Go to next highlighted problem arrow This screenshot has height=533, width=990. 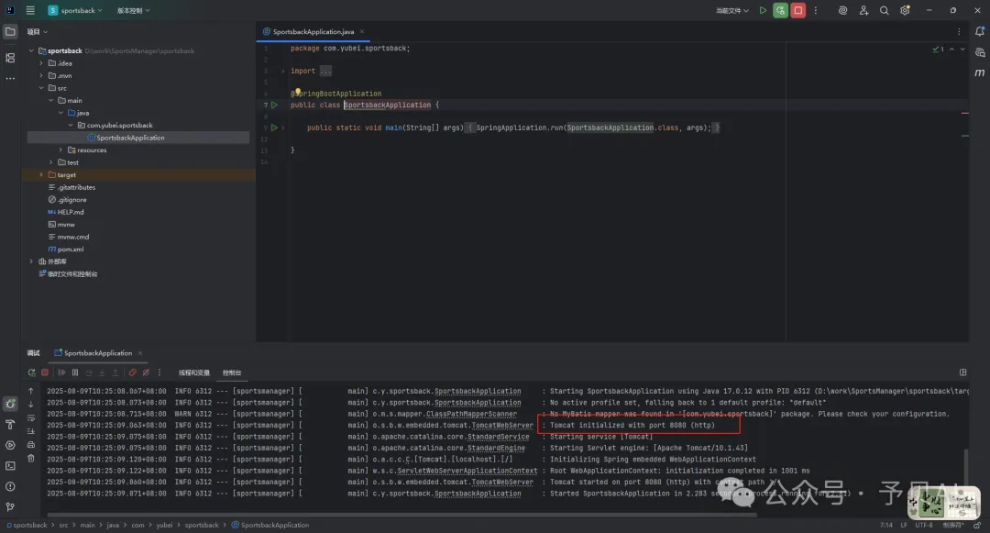962,50
